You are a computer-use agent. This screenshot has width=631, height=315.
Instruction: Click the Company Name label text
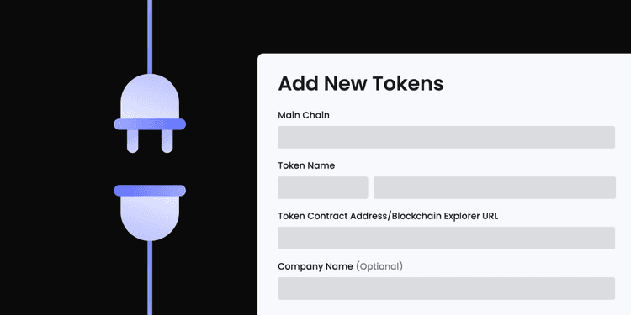[x=315, y=266]
